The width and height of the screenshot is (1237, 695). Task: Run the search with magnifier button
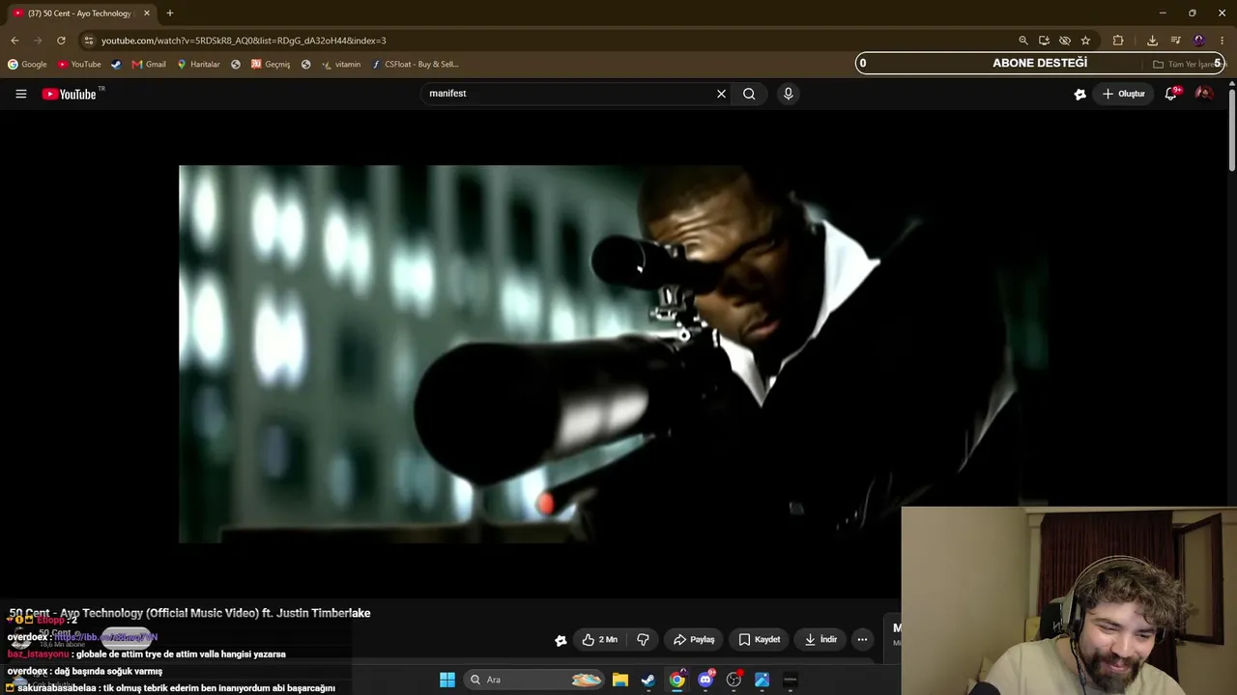[749, 94]
